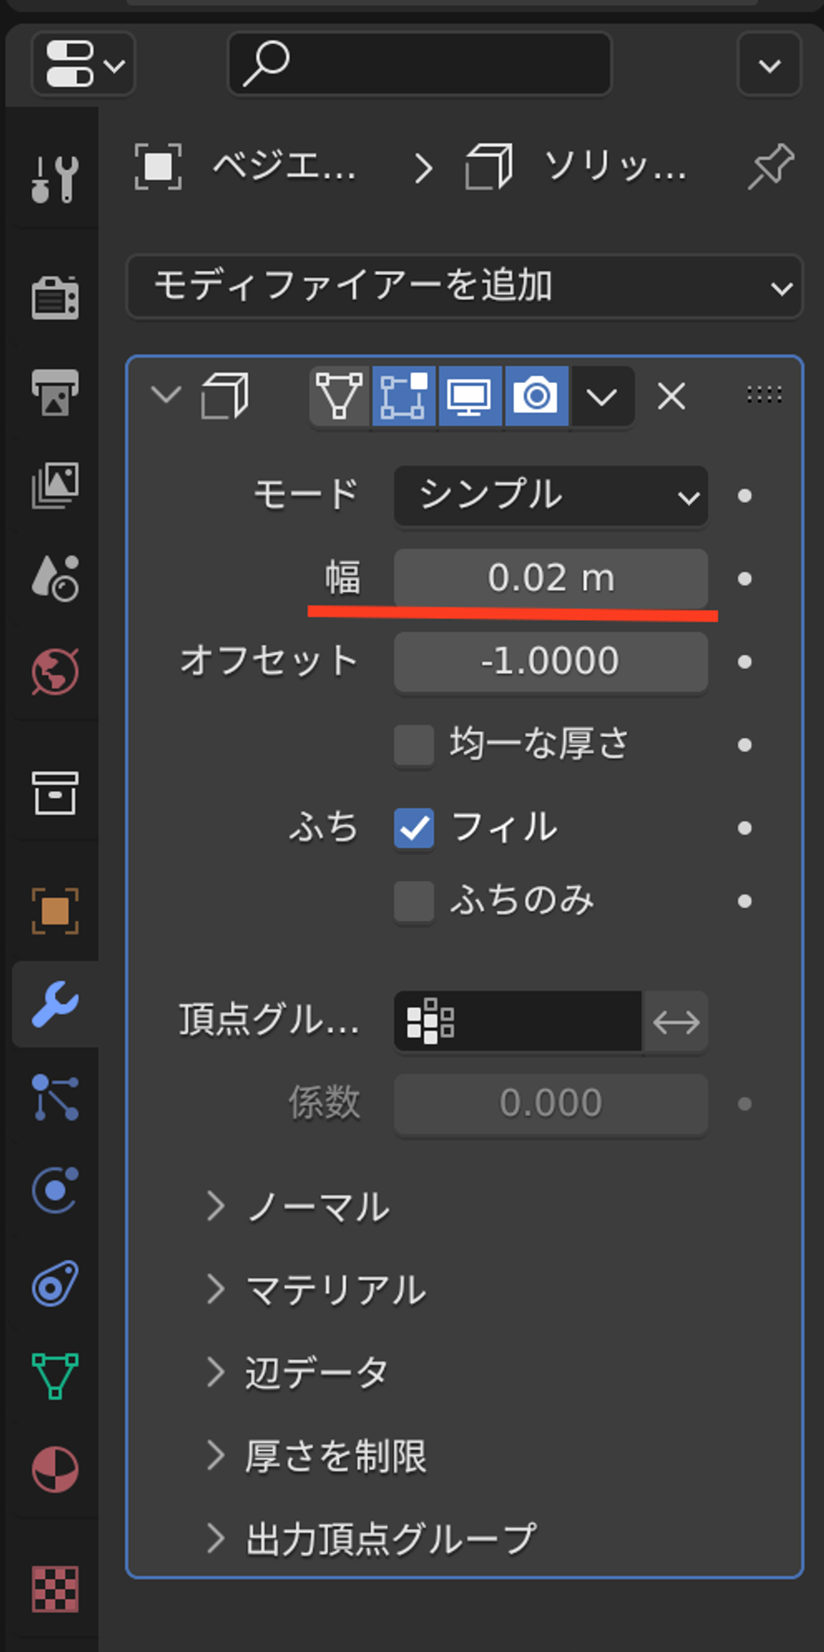The width and height of the screenshot is (824, 1652).
Task: Remove the Solidify modifier with X
Action: [671, 396]
